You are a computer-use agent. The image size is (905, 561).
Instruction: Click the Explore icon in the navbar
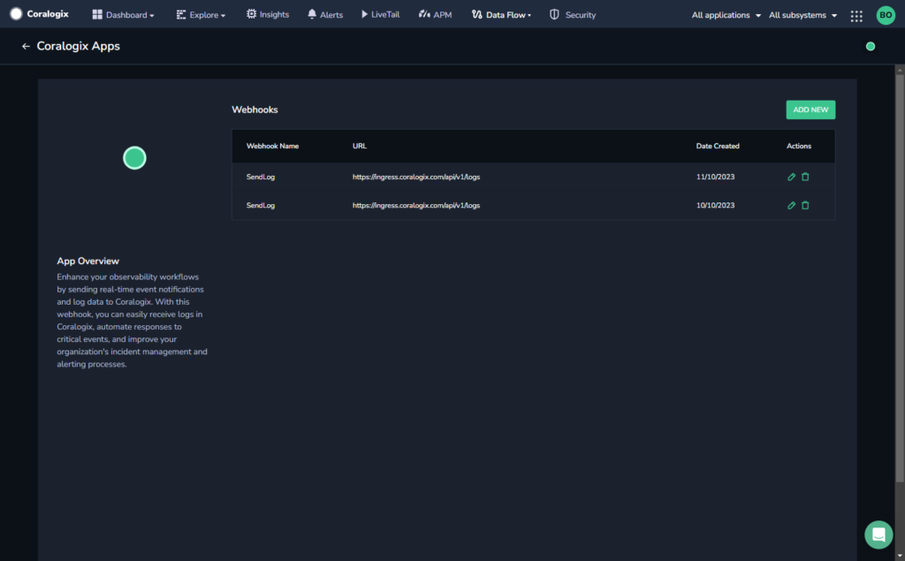pos(180,14)
